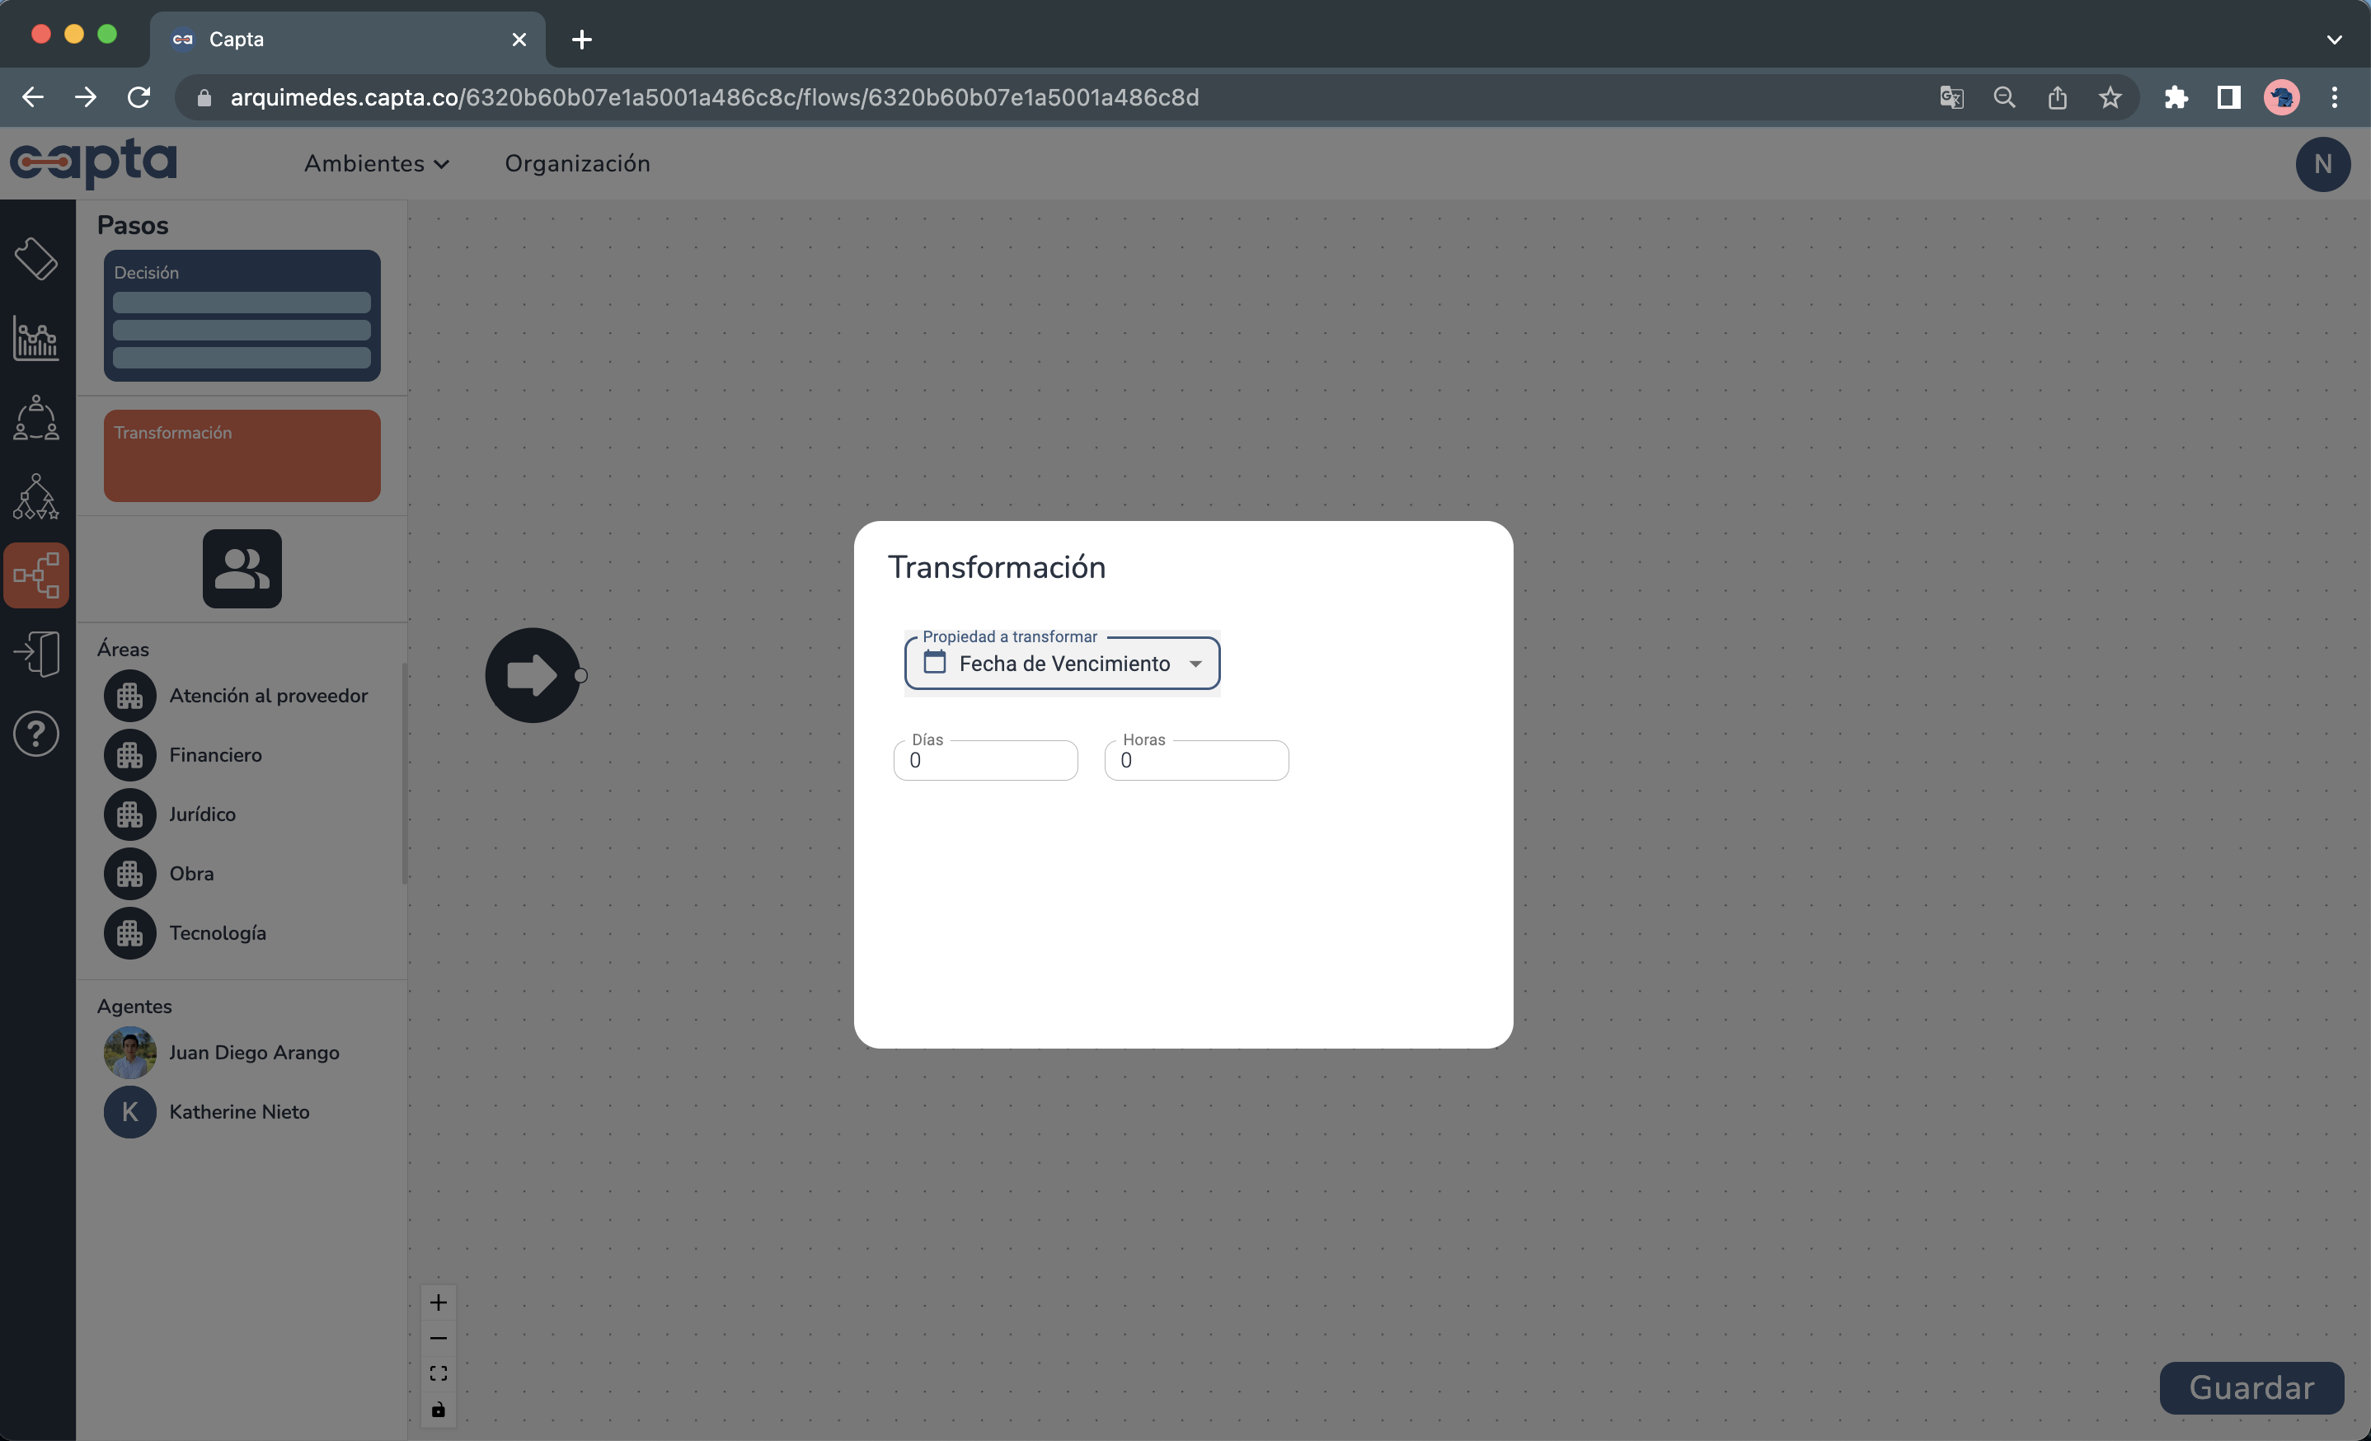This screenshot has height=1441, width=2371.
Task: Open Propiedad a transformar dropdown
Action: pyautogui.click(x=1063, y=664)
